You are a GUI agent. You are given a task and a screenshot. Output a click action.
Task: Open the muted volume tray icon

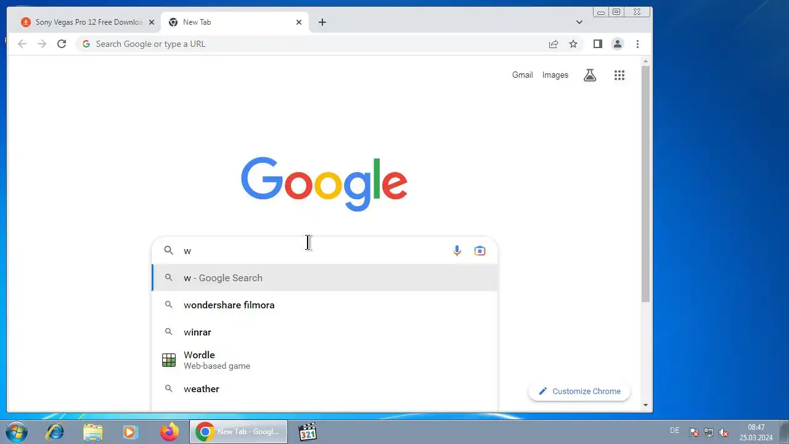tap(724, 432)
